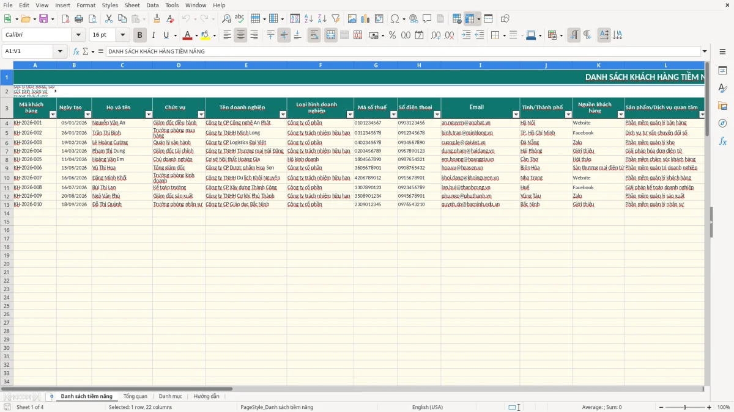Export directly as PDF
The height and width of the screenshot is (412, 734).
point(65,19)
